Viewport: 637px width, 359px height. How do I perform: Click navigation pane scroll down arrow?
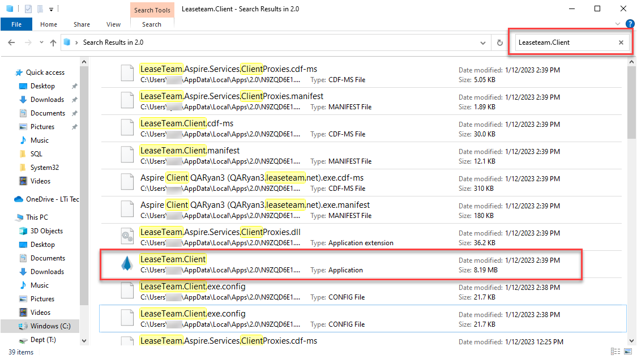coord(84,341)
